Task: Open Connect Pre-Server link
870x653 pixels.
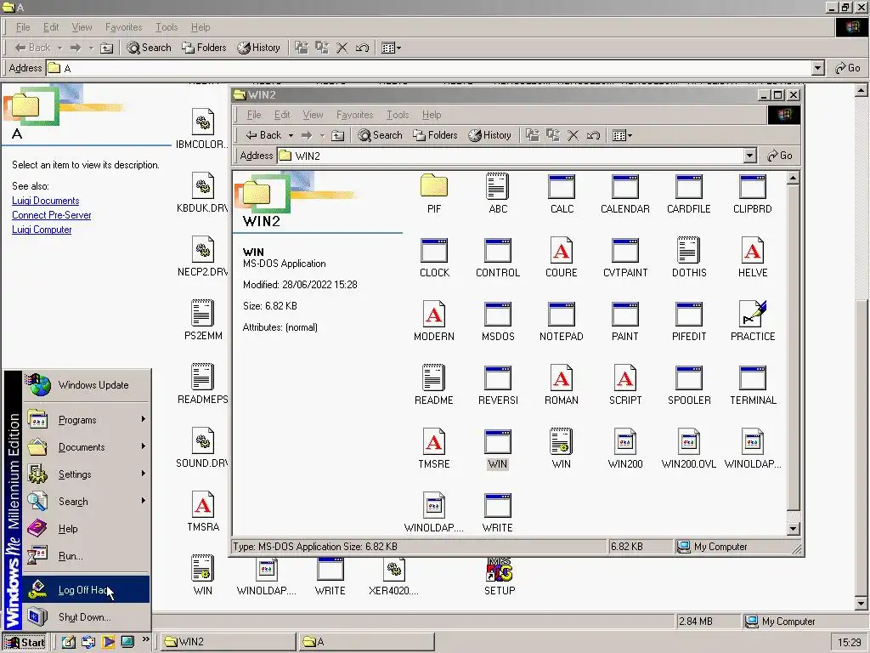Action: 52,215
